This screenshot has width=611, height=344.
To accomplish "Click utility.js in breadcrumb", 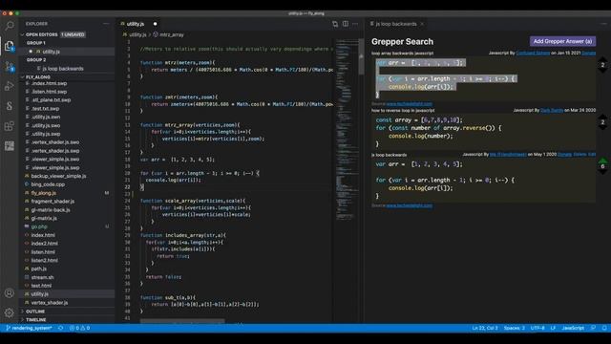I will coord(137,34).
